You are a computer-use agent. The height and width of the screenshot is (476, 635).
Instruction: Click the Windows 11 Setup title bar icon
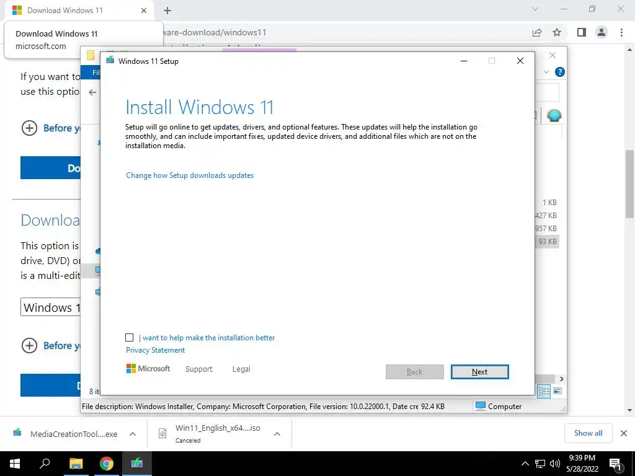pyautogui.click(x=110, y=61)
